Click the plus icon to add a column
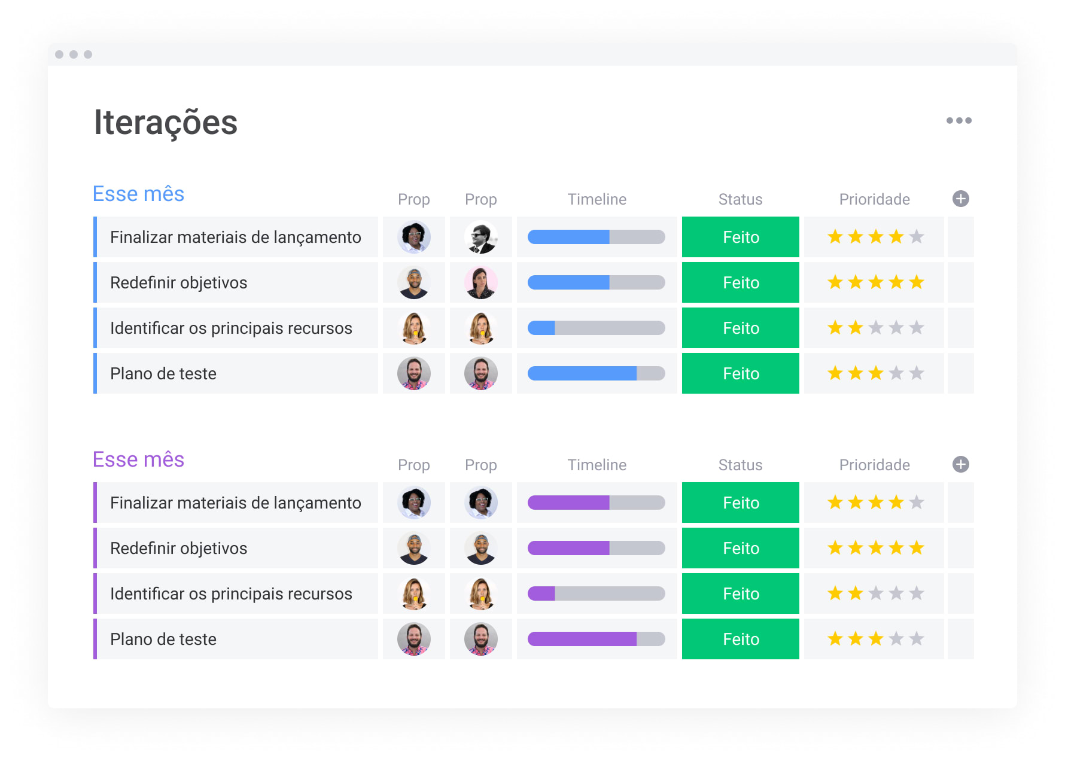This screenshot has height=761, width=1065. 960,199
